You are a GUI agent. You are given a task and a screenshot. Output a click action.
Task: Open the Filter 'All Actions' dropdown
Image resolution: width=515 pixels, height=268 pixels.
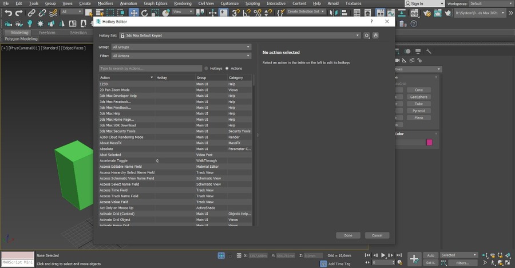pyautogui.click(x=181, y=56)
